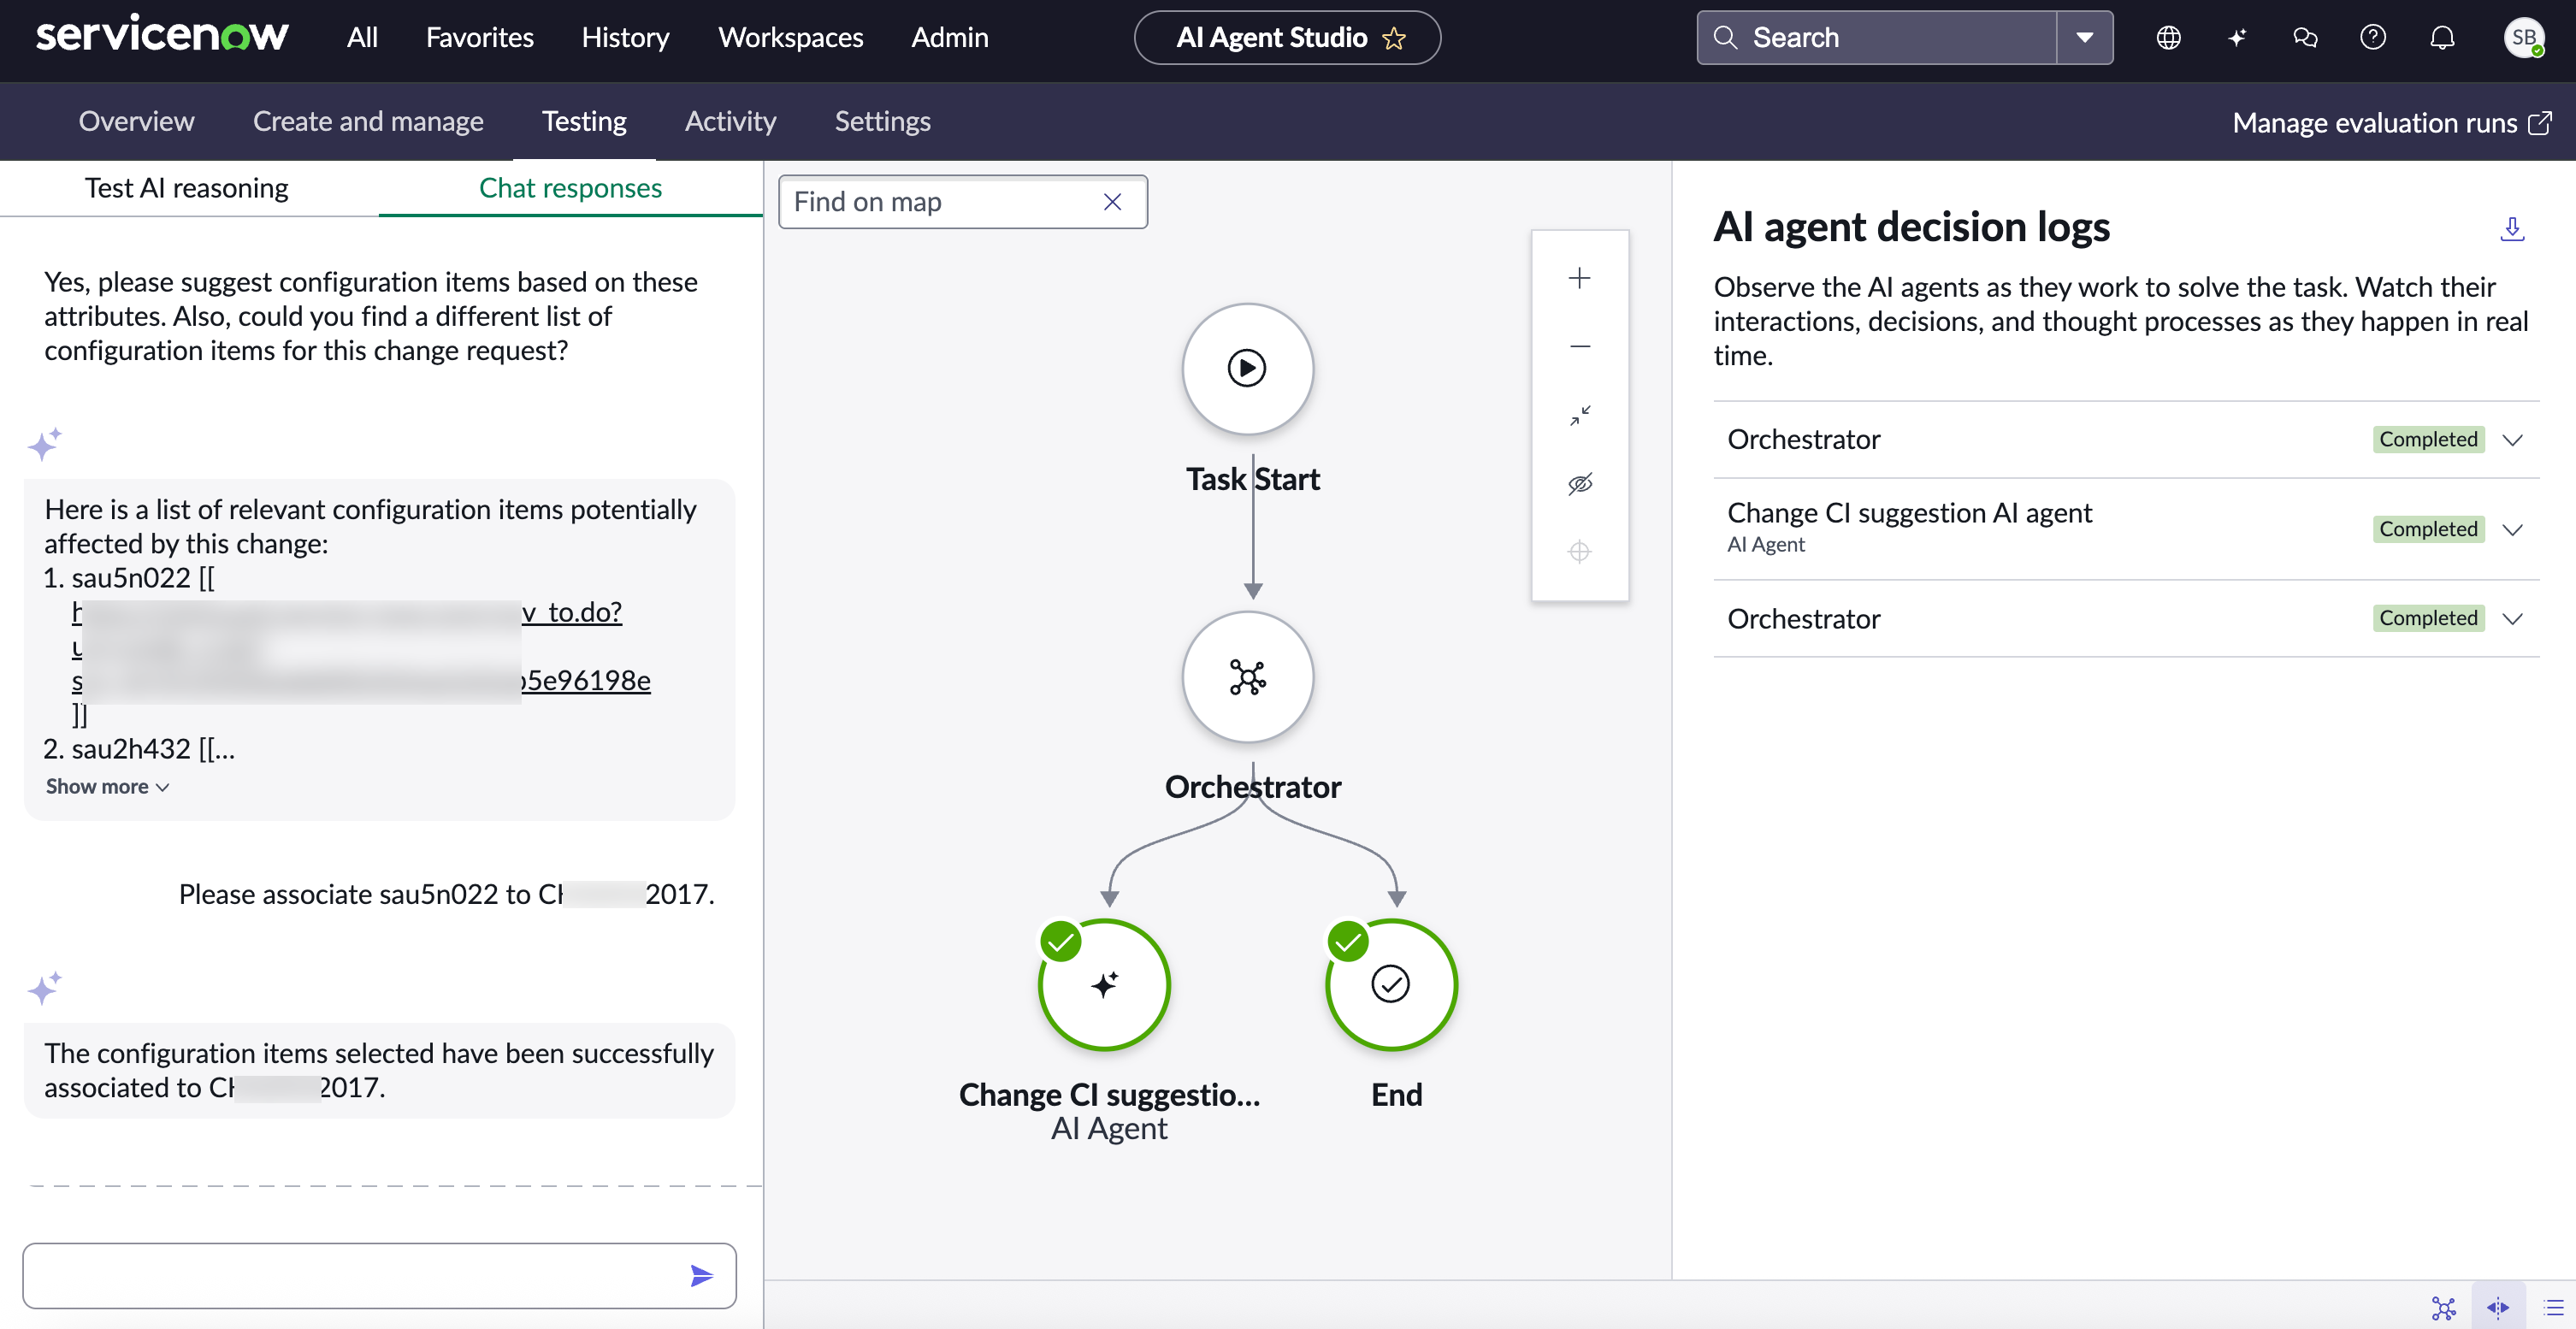
Task: Click the split view icon at bottom
Action: click(x=2498, y=1307)
